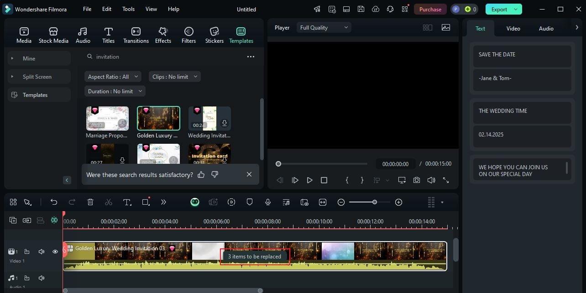Click the save project icon
The image size is (586, 293).
click(x=361, y=9)
